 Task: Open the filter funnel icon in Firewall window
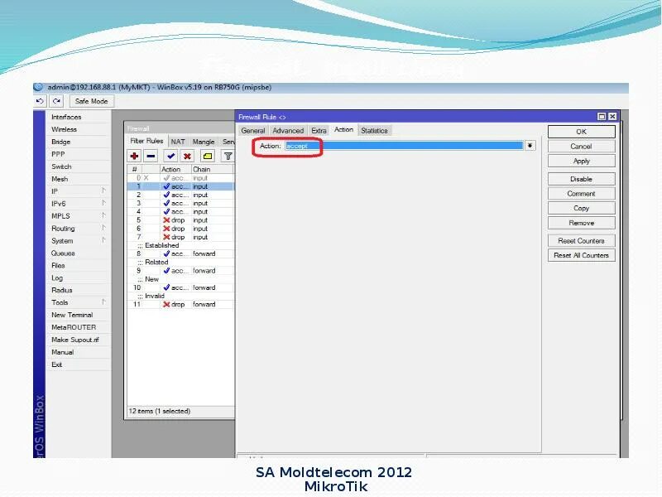click(x=228, y=156)
